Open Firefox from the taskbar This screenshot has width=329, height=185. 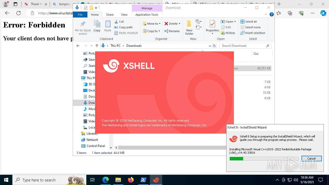pos(131,180)
